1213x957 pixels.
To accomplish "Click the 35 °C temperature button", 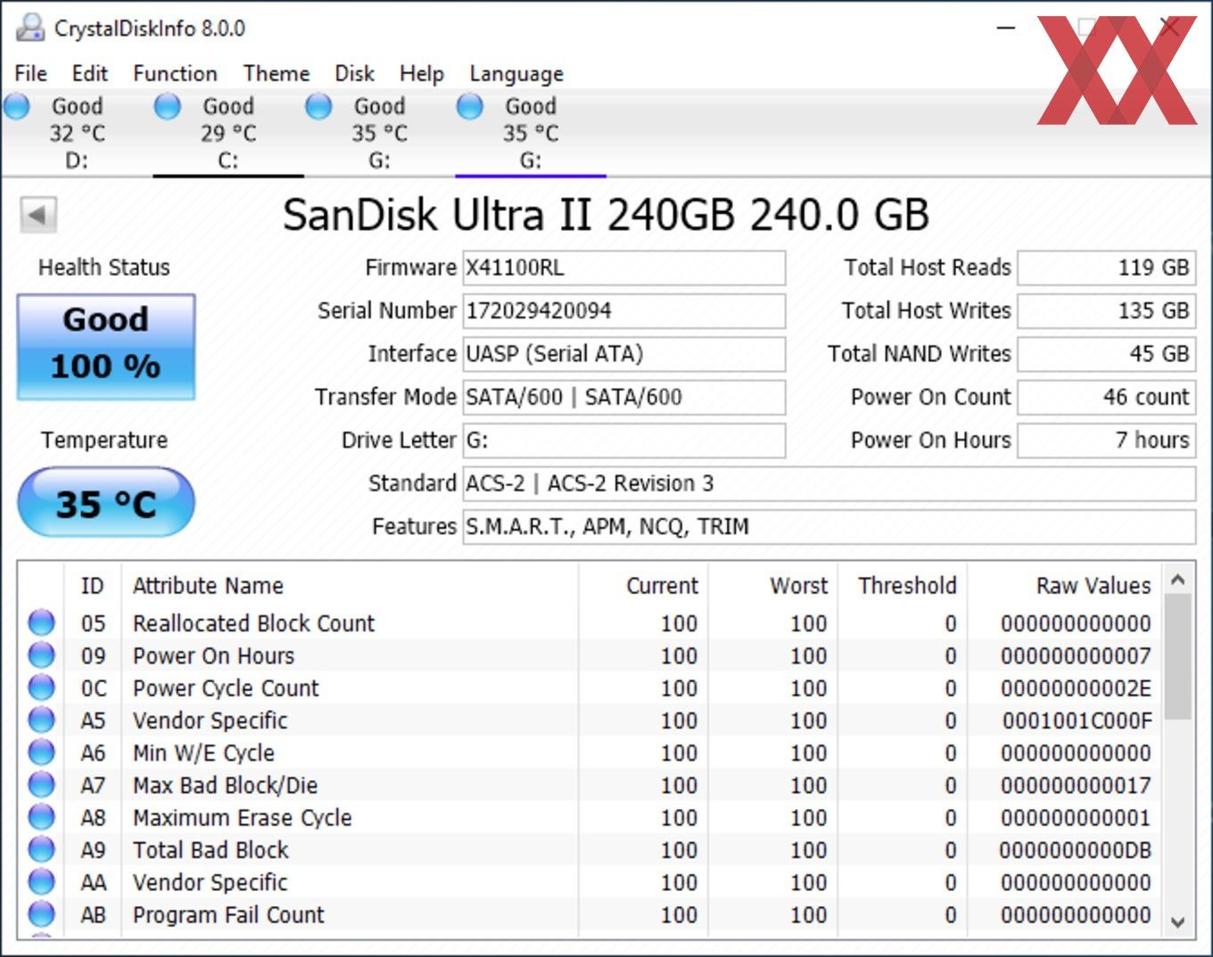I will pyautogui.click(x=106, y=503).
